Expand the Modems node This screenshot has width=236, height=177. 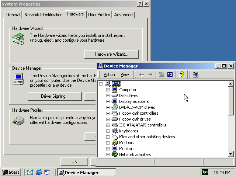108,143
